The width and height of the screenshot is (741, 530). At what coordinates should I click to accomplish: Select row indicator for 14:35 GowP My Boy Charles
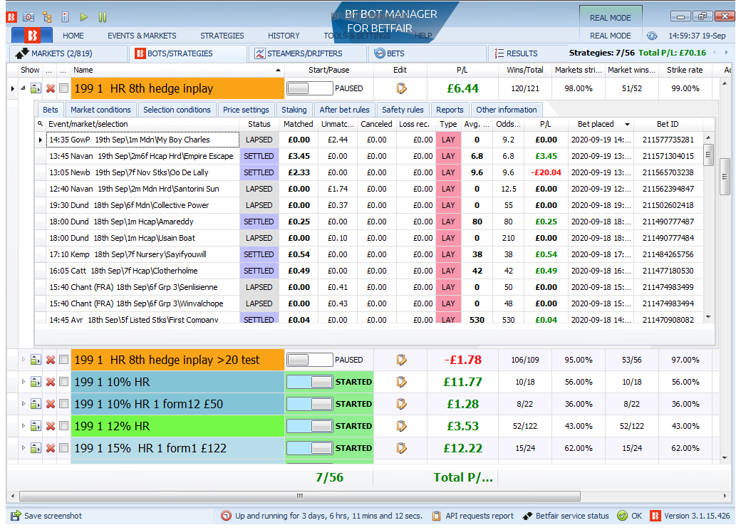click(40, 140)
